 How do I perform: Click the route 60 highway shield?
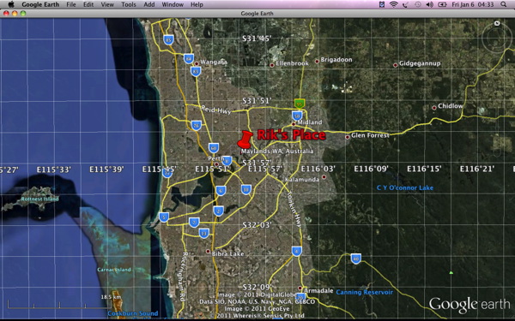[214, 148]
